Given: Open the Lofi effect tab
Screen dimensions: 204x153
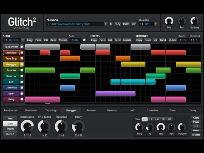Looking at the screenshot, I should [x=132, y=110].
